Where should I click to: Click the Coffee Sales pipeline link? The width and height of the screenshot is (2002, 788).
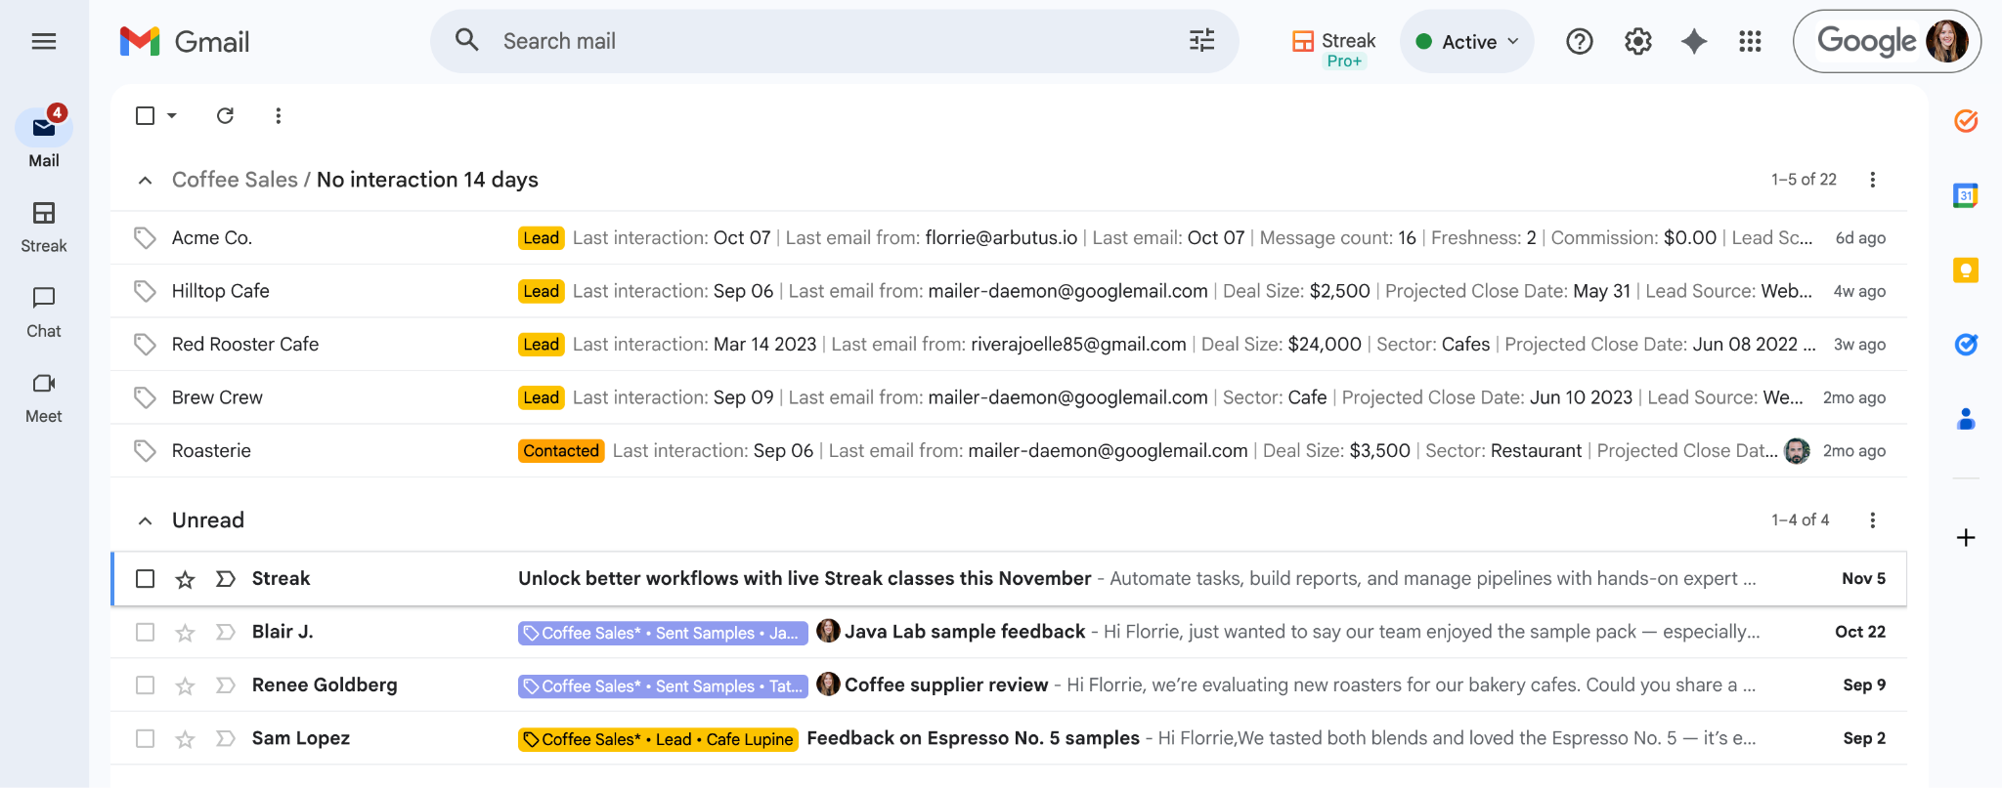[235, 180]
